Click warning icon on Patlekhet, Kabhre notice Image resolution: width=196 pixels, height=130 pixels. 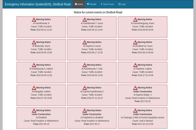(135, 65)
